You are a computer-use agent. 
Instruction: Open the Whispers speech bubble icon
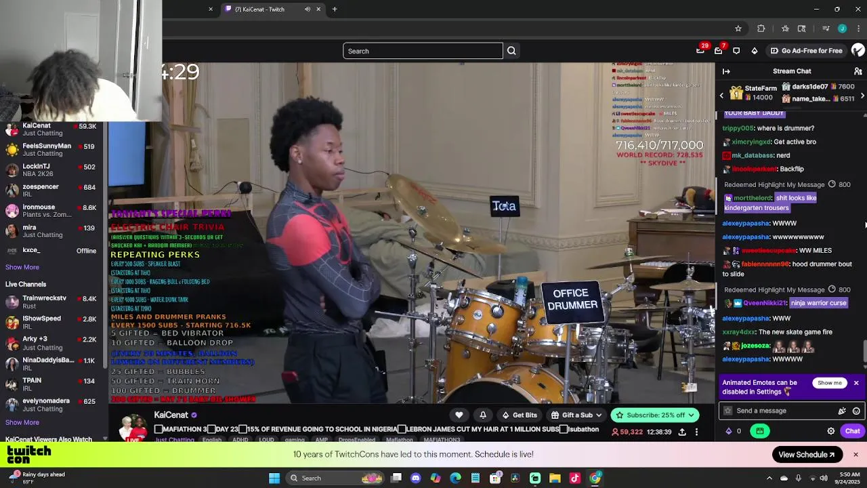pos(736,51)
